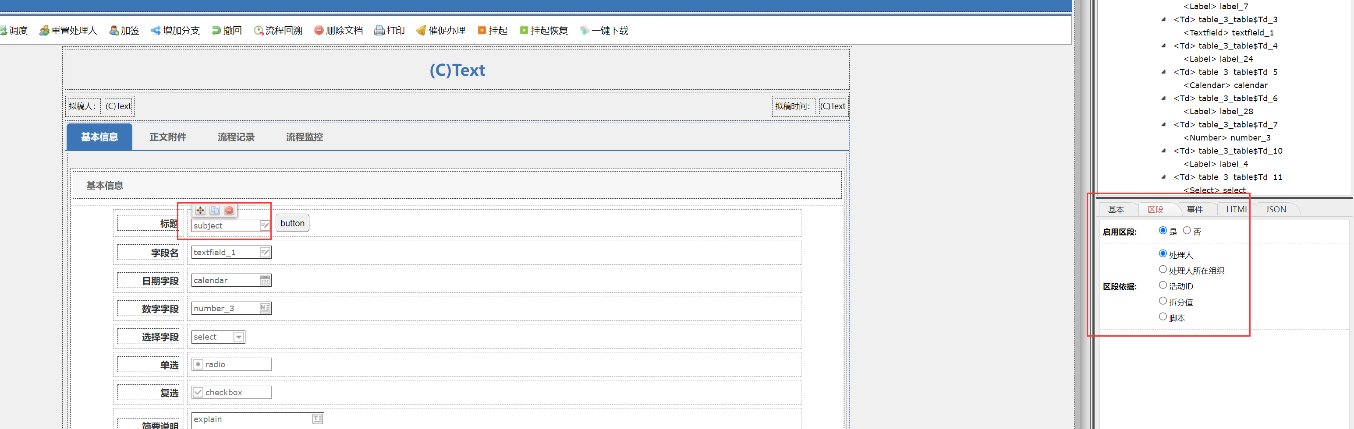Viewport: 1354px width, 429px height.
Task: Collapse the table_3_table$Td_6 tree node
Action: point(1163,98)
